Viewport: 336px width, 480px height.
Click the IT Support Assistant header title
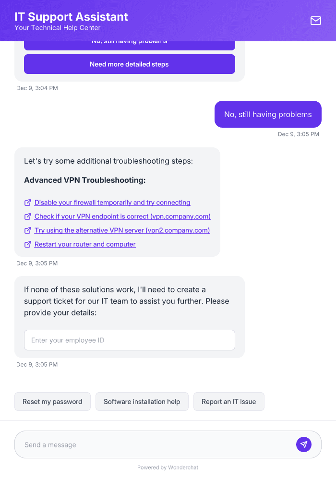click(71, 17)
